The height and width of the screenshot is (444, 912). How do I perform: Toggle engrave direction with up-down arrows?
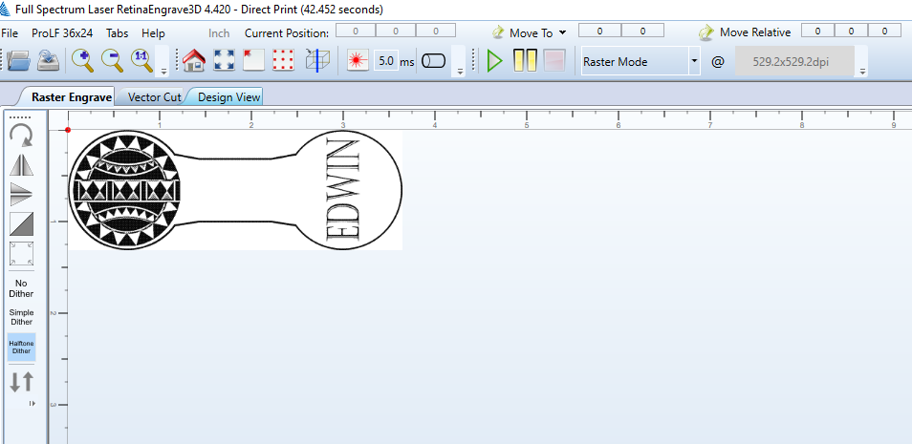tap(22, 382)
